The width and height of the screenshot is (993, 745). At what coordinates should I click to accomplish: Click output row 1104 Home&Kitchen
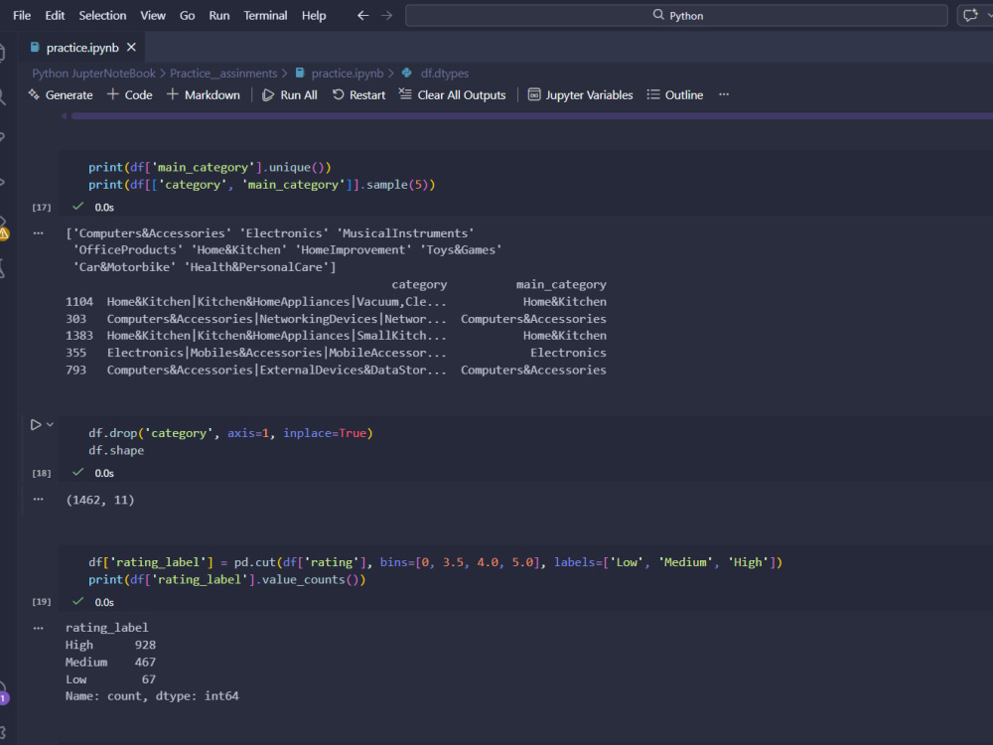pyautogui.click(x=336, y=302)
